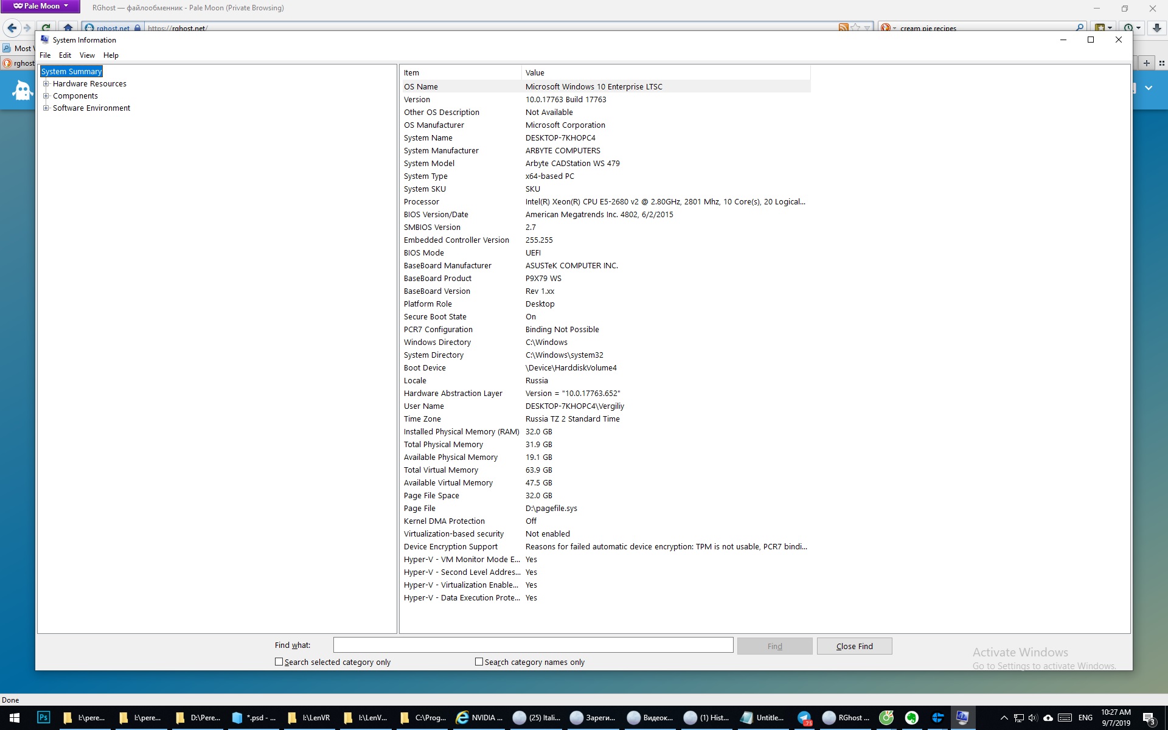
Task: Open the DuckDuckGo search engine dropdown
Action: tap(888, 28)
